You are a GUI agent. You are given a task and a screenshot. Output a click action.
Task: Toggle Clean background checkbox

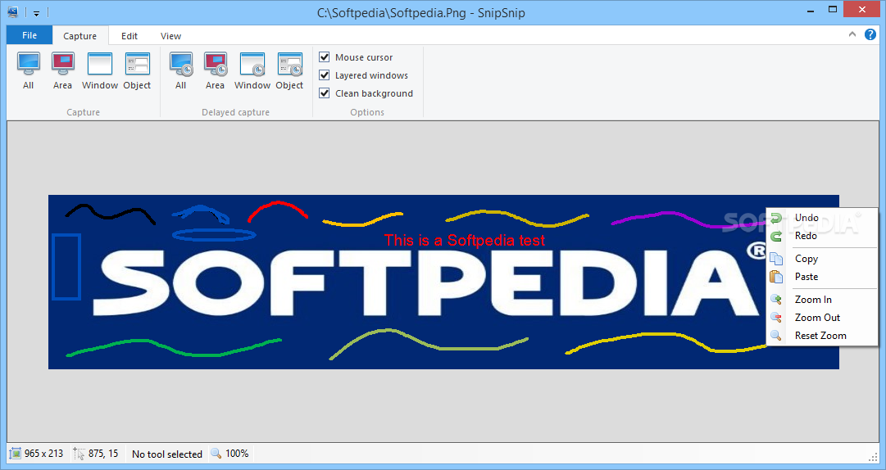click(325, 93)
